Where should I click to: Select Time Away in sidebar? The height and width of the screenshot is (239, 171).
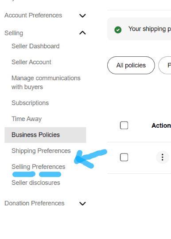[27, 119]
